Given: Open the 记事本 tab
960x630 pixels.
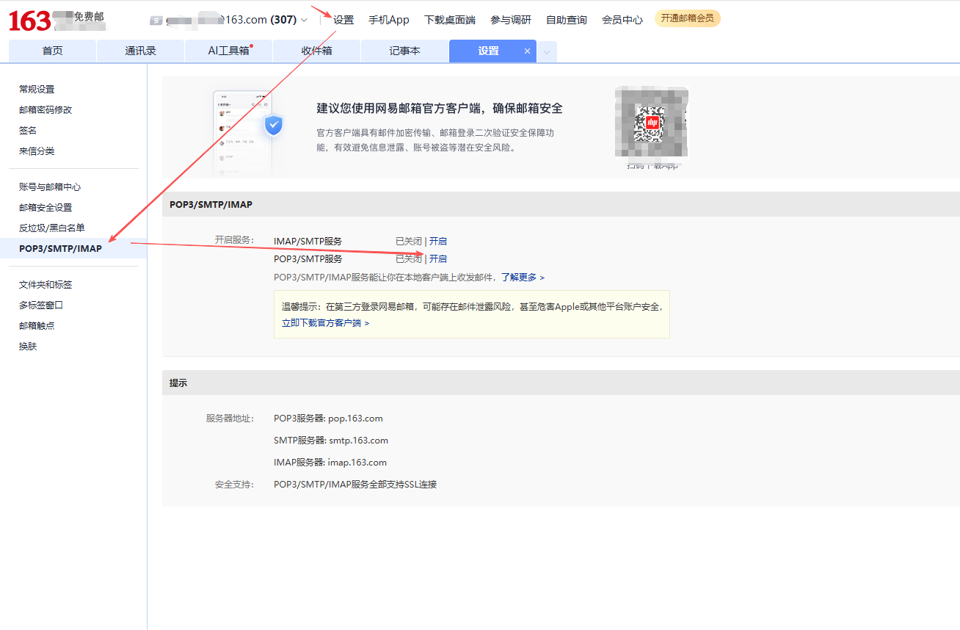Looking at the screenshot, I should 404,51.
